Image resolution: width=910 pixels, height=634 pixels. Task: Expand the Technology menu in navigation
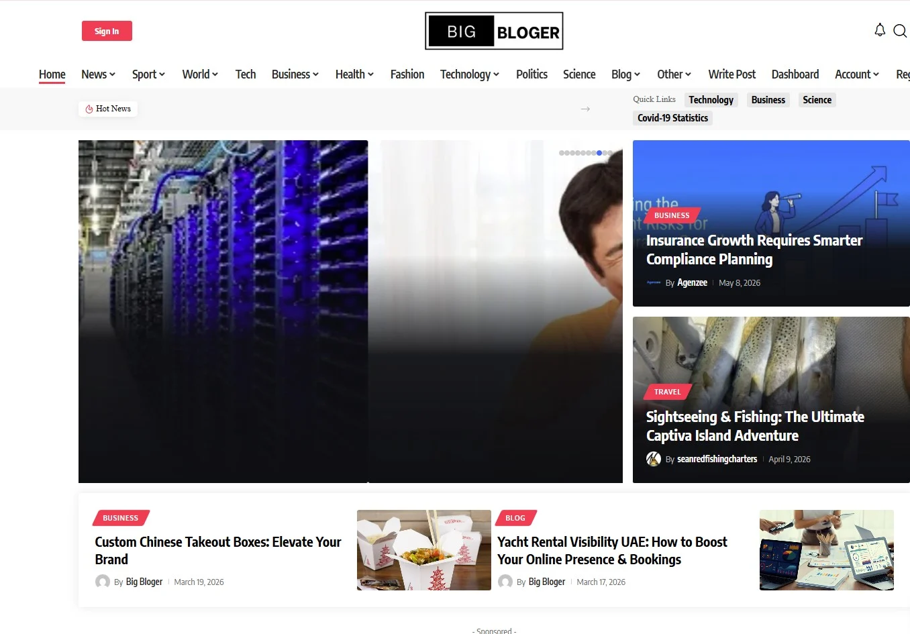click(470, 74)
